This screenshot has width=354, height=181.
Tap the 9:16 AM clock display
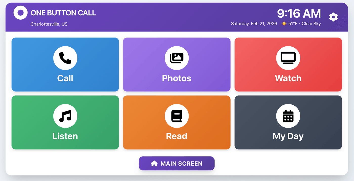tap(299, 14)
